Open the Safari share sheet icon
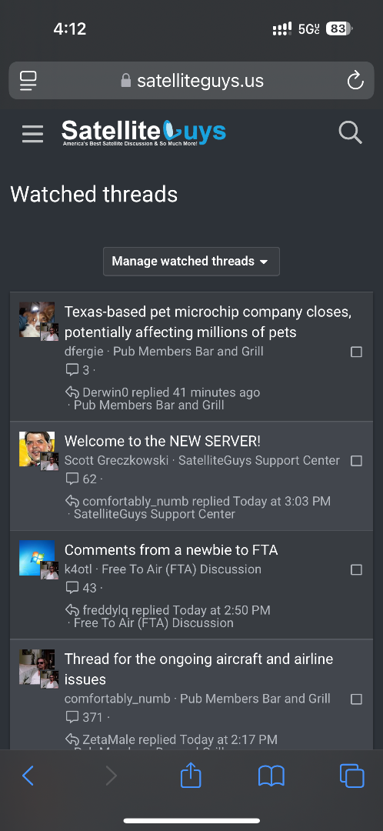Screen dimensions: 383x831 tap(191, 775)
